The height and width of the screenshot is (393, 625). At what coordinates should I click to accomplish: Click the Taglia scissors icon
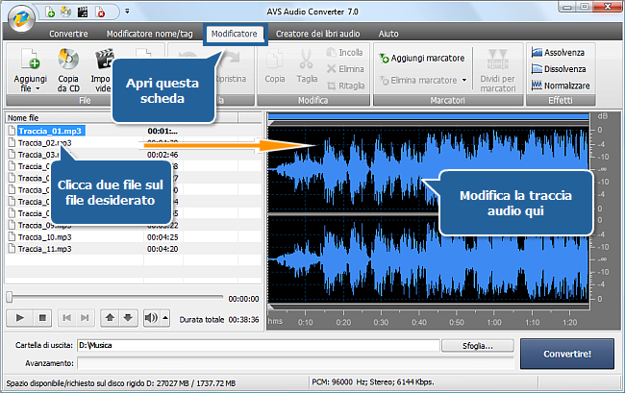[307, 61]
